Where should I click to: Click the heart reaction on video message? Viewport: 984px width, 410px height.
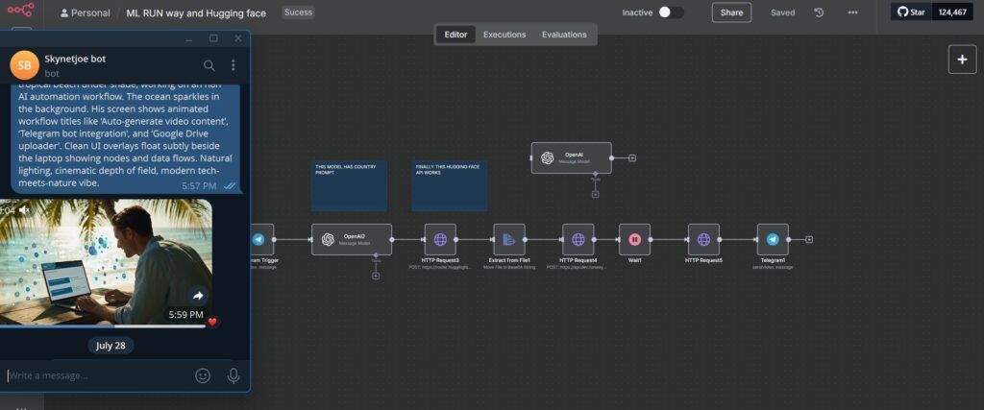pos(213,322)
